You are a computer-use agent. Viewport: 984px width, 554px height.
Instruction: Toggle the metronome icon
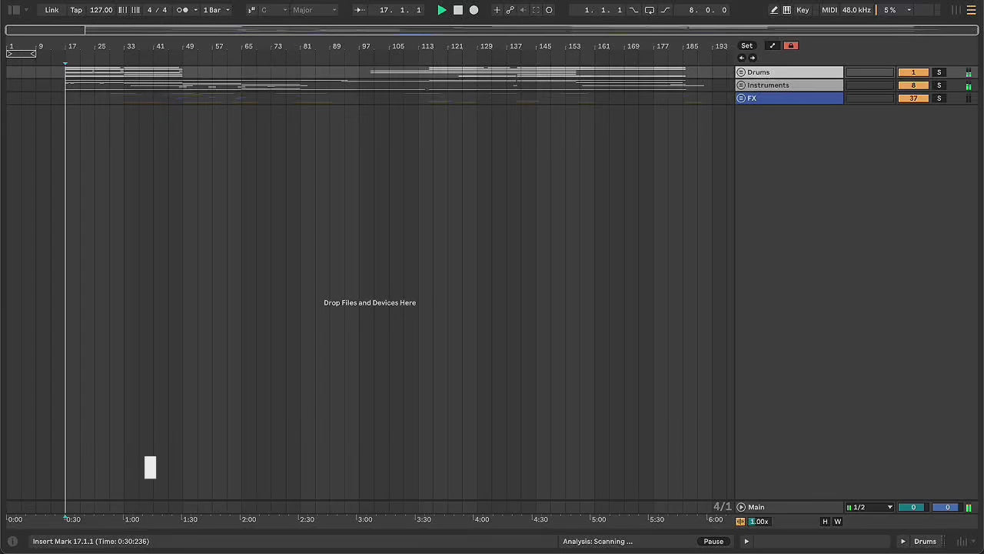181,10
